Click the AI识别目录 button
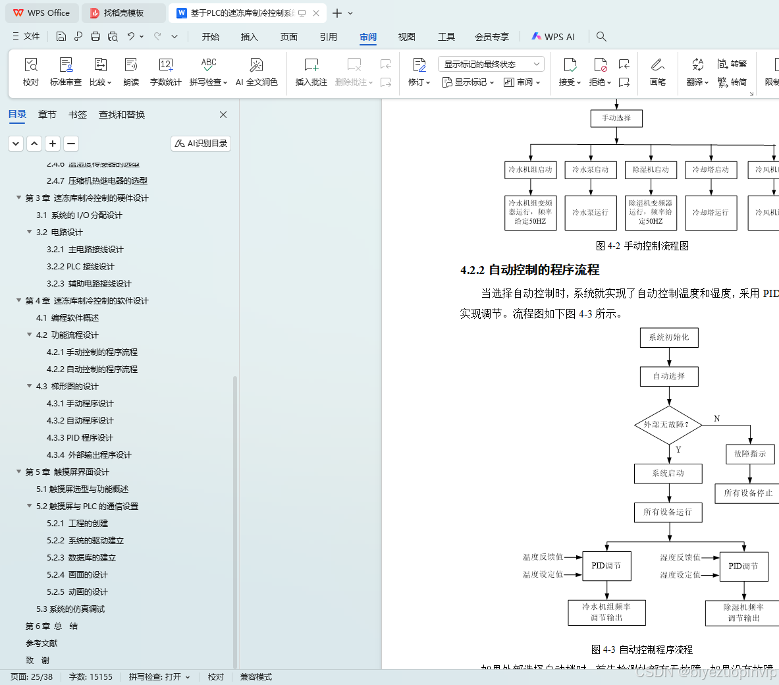Image resolution: width=779 pixels, height=685 pixels. [x=201, y=144]
